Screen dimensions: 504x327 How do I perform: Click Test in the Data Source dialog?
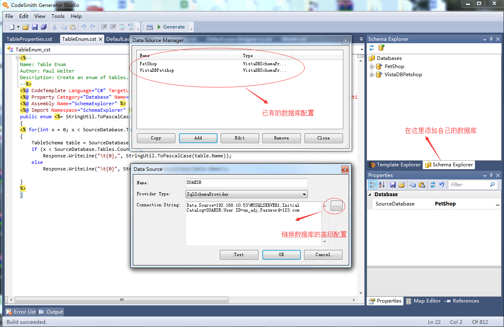click(x=239, y=255)
